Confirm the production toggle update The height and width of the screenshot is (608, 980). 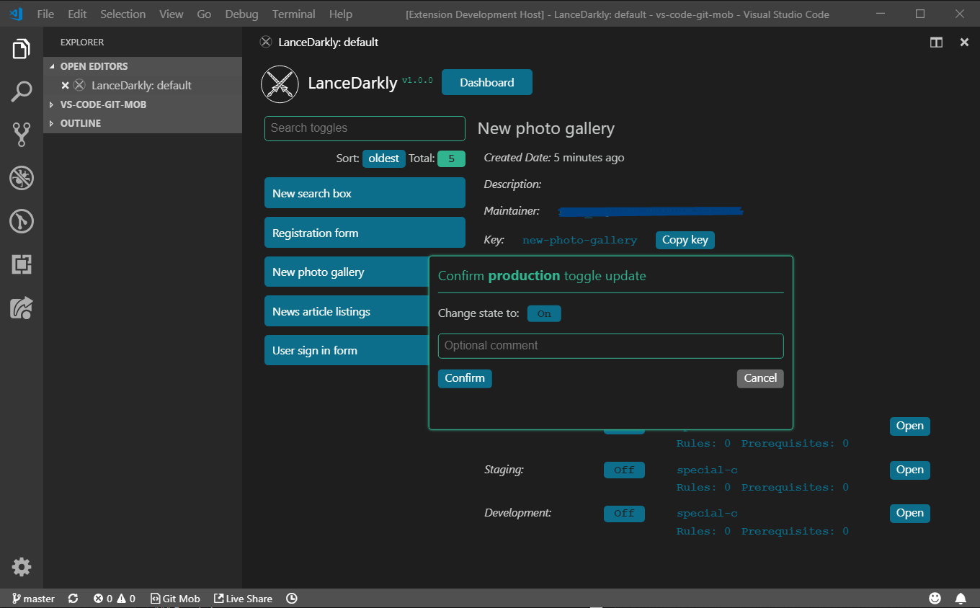pos(465,378)
